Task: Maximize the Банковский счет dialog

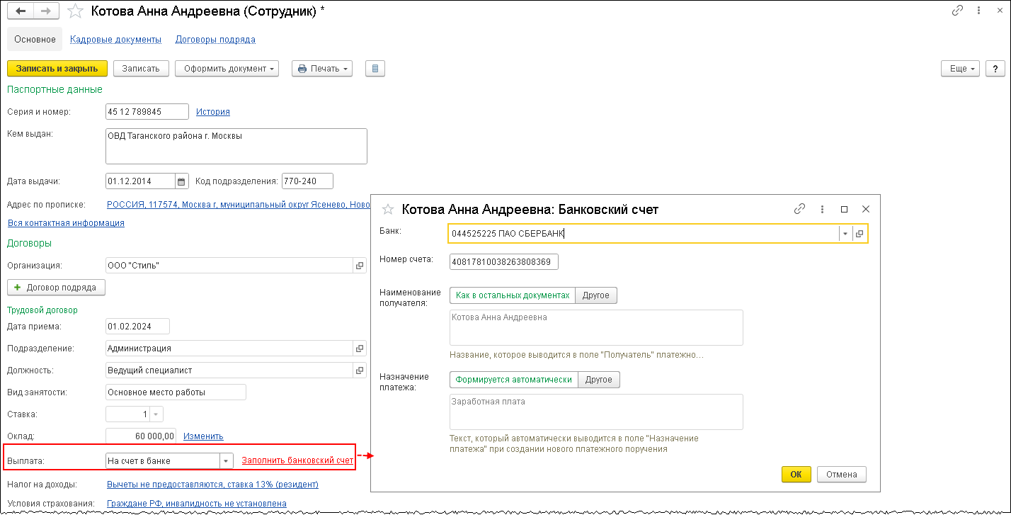Action: pos(844,209)
